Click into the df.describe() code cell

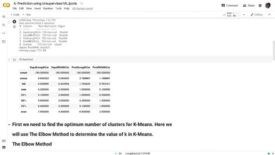[141, 59]
